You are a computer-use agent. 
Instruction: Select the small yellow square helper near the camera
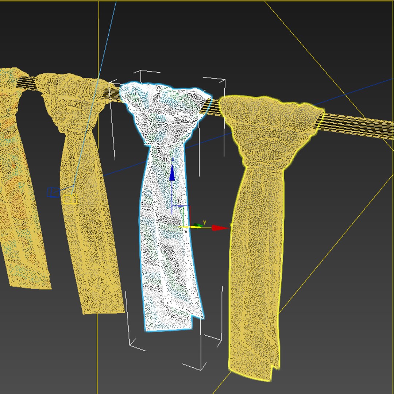[x=70, y=199]
